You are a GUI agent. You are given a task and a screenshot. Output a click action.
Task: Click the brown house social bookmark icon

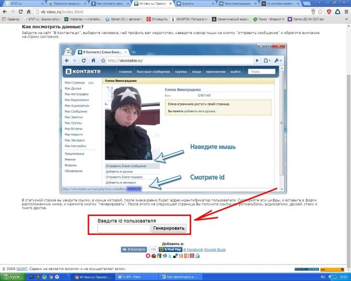[153, 256]
